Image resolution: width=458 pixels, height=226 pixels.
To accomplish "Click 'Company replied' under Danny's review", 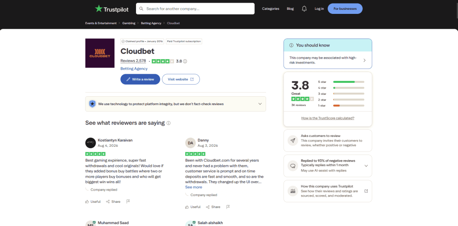I will [204, 195].
